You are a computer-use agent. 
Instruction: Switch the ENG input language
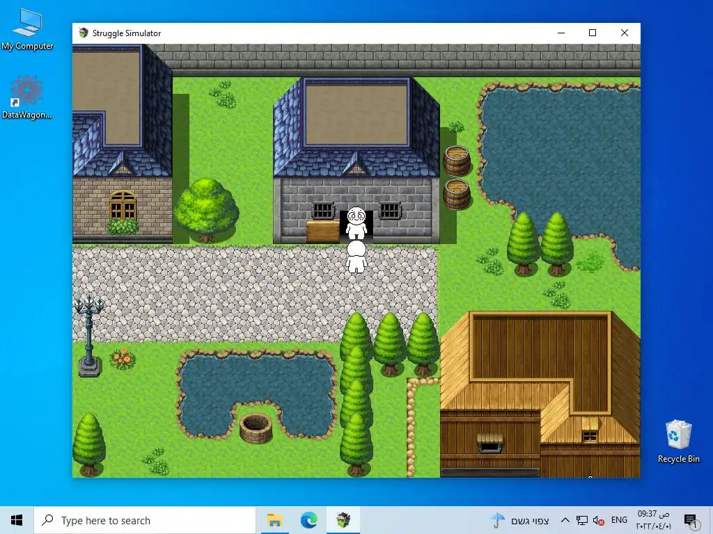coord(619,520)
